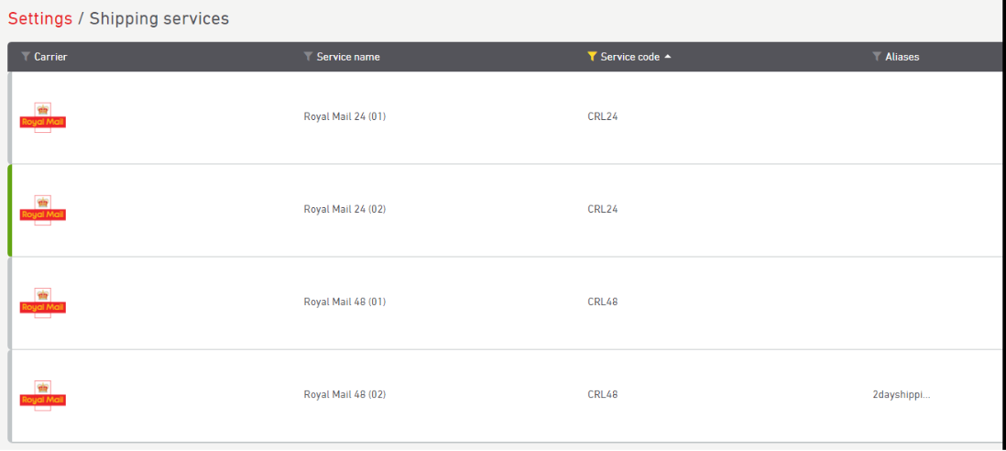
Task: Click the Carrier column filter icon
Action: pyautogui.click(x=26, y=57)
